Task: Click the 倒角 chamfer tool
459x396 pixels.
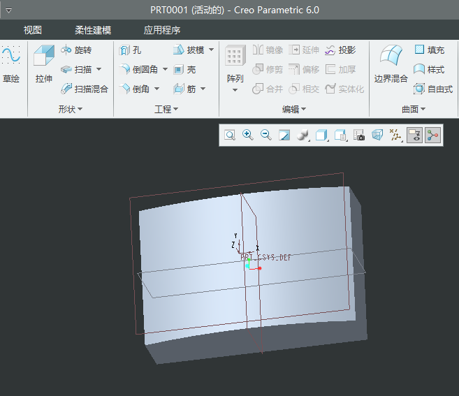Action: point(135,89)
